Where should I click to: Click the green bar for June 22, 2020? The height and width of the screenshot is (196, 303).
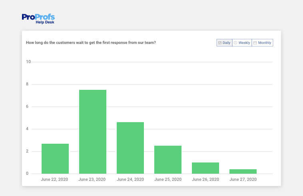(55, 158)
